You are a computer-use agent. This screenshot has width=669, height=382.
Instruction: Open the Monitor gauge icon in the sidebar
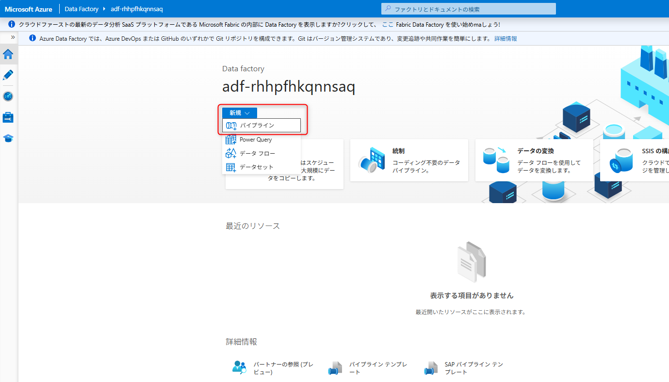coord(8,96)
